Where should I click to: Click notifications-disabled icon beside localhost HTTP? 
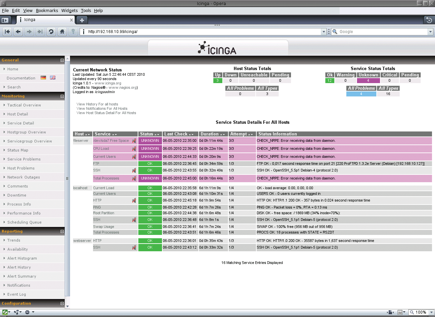coord(134,201)
